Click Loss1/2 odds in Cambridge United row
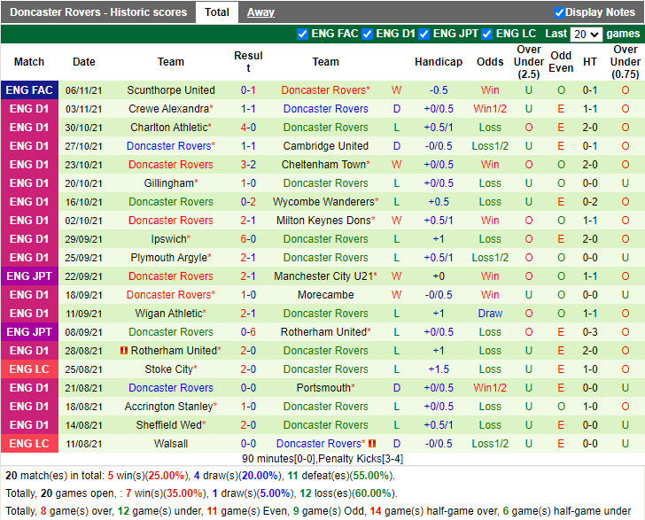645x520 pixels. point(490,145)
